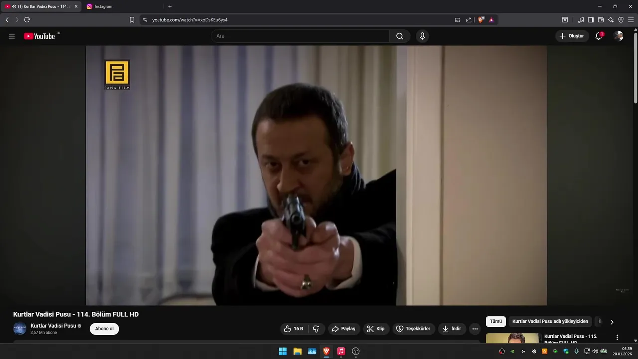Open Apple Music taskbar icon
The image size is (638, 359).
(341, 351)
